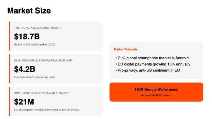
Task: Select the 71% global smartphone market bullet
Action: [153, 58]
